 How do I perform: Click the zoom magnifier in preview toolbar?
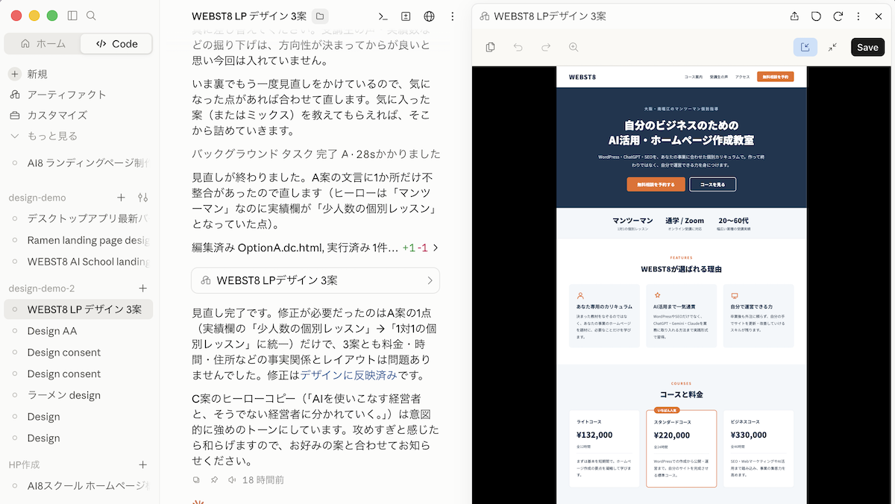coord(574,47)
